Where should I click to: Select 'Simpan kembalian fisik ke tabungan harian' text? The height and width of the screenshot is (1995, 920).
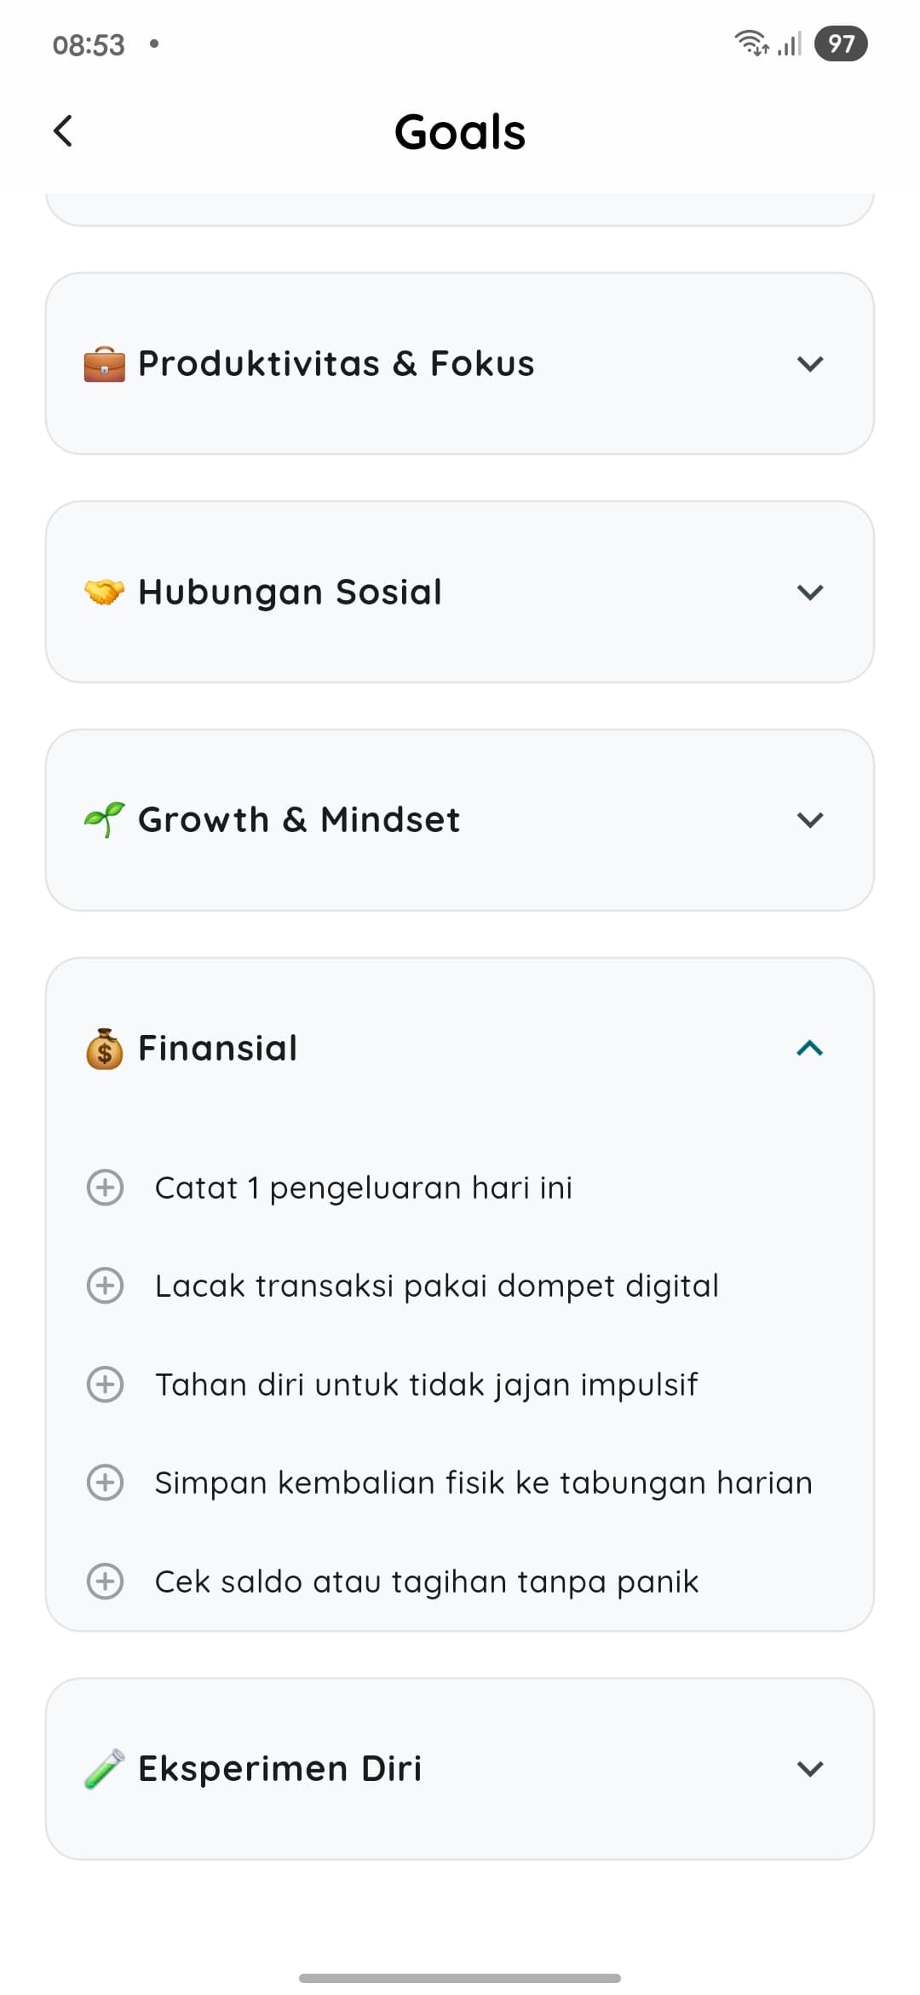pyautogui.click(x=484, y=1483)
